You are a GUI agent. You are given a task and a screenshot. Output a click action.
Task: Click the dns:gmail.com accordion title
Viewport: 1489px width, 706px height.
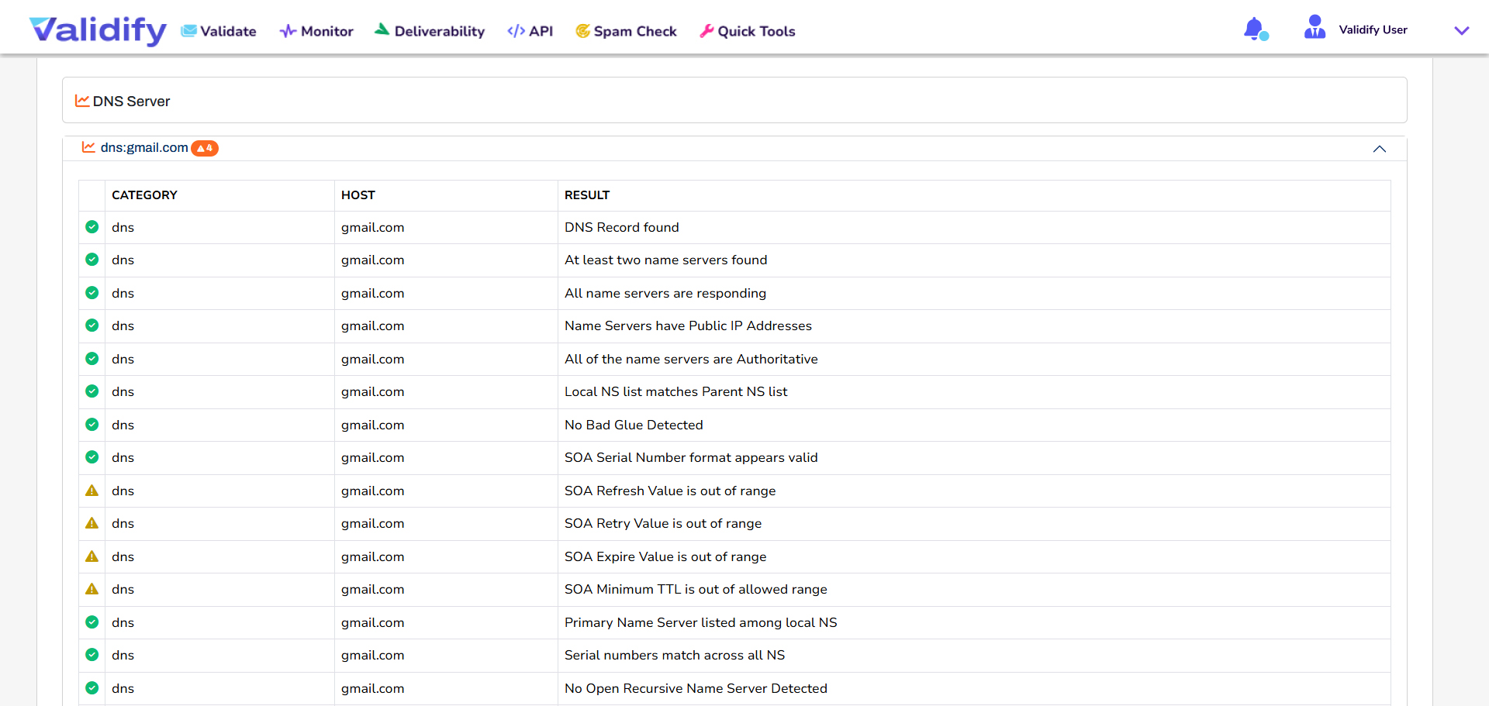point(144,148)
